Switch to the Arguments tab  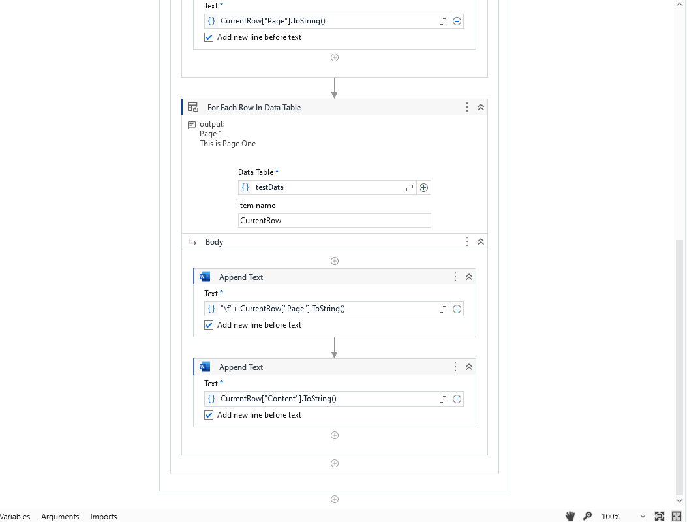[60, 516]
